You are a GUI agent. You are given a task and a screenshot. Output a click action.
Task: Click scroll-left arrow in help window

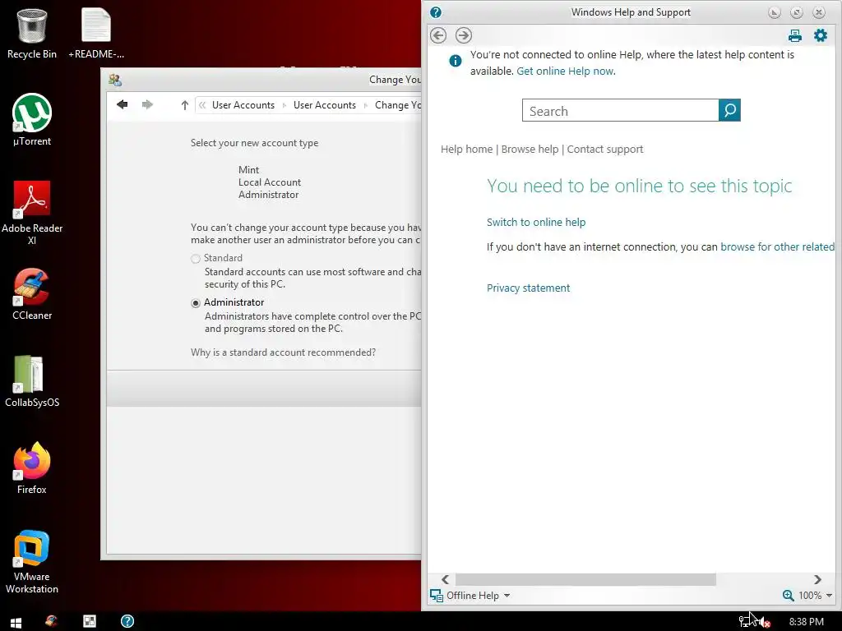[x=445, y=579]
